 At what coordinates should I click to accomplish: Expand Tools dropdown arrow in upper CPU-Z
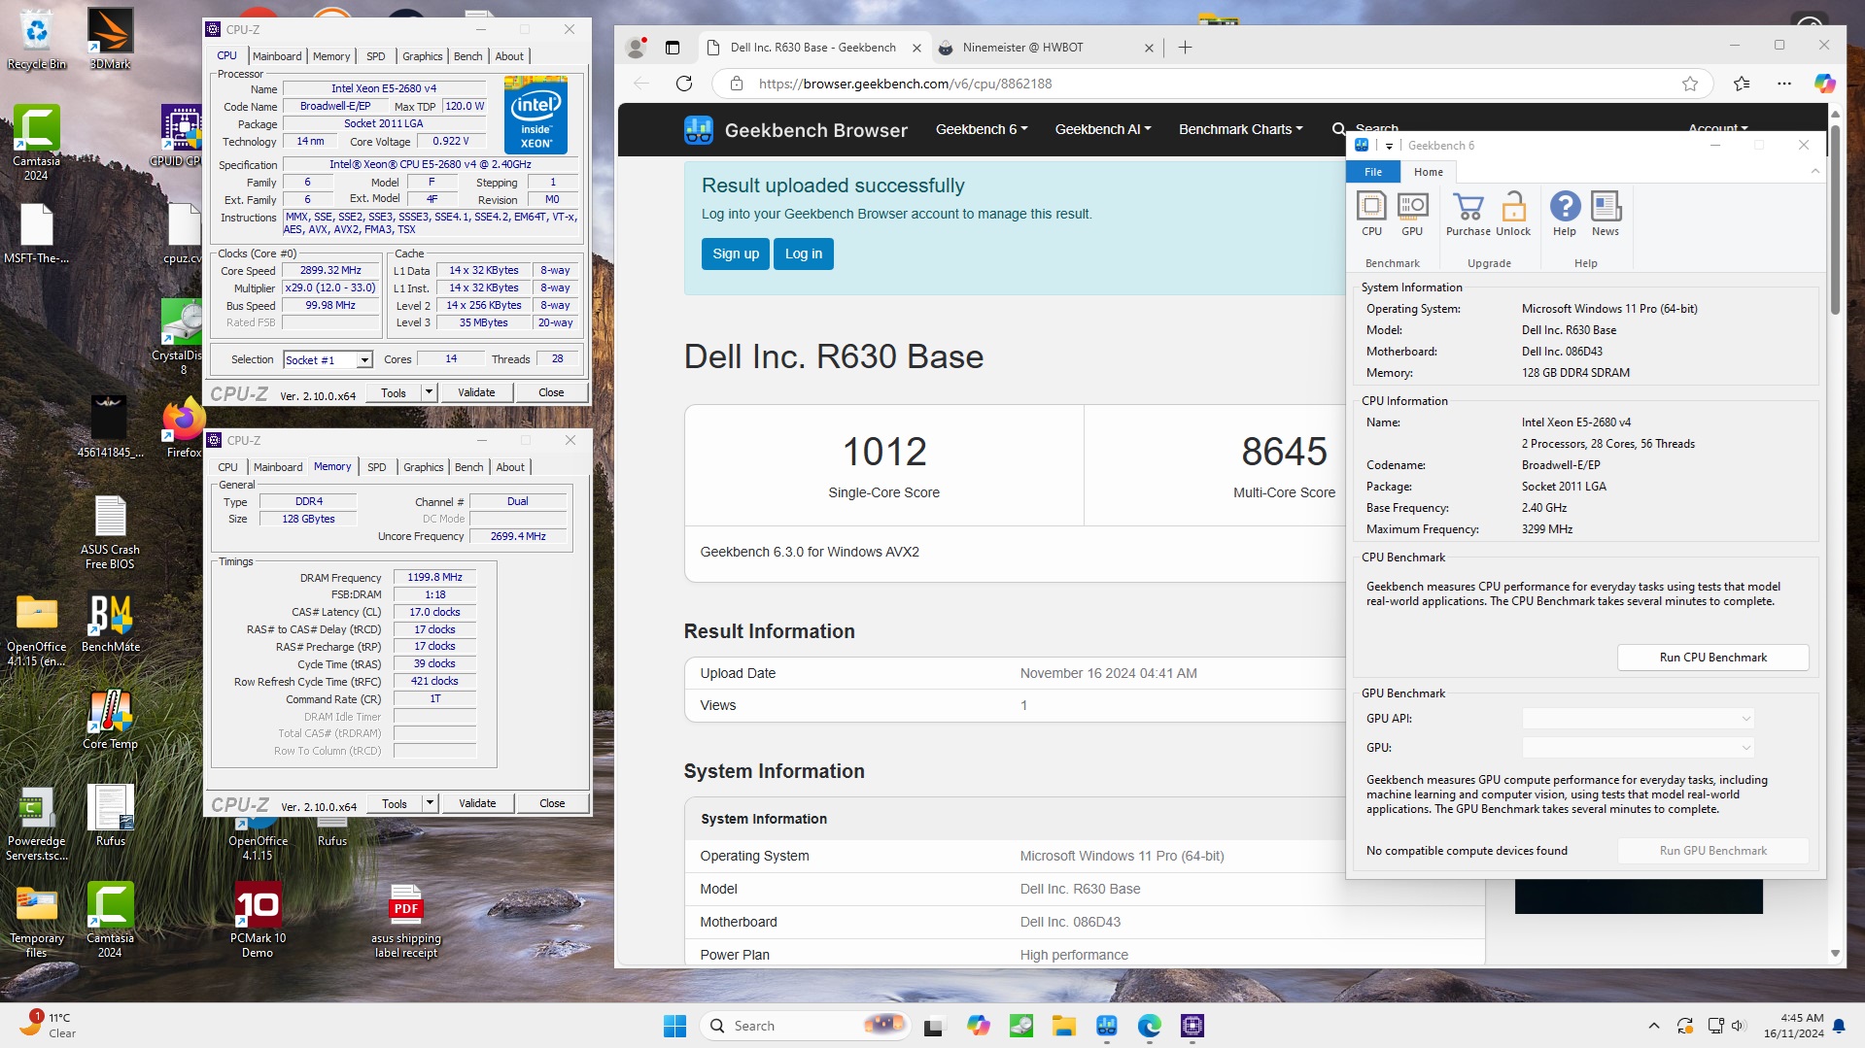[429, 392]
